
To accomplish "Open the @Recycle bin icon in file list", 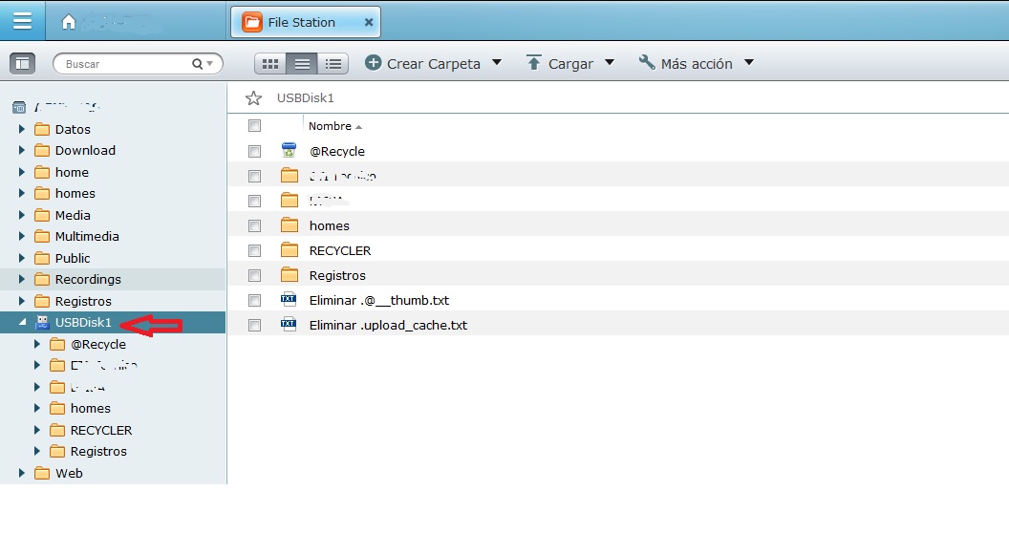I will 289,151.
